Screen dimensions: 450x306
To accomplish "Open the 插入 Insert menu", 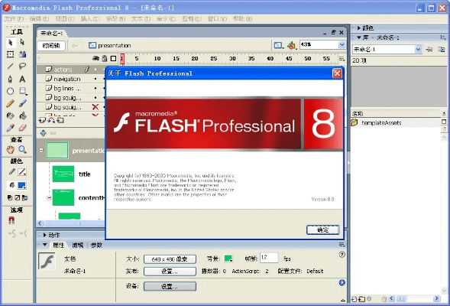I will [90, 18].
